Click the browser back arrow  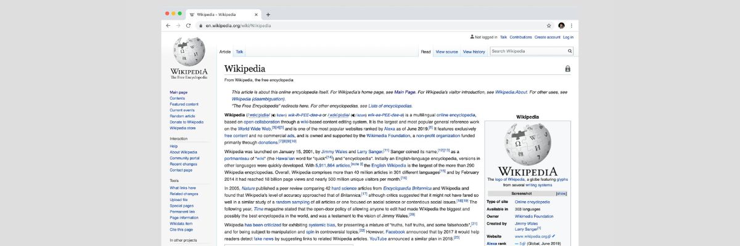168,26
